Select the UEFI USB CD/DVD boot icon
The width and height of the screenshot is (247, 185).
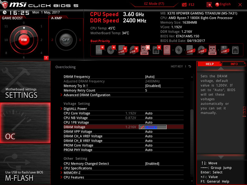coord(134,50)
